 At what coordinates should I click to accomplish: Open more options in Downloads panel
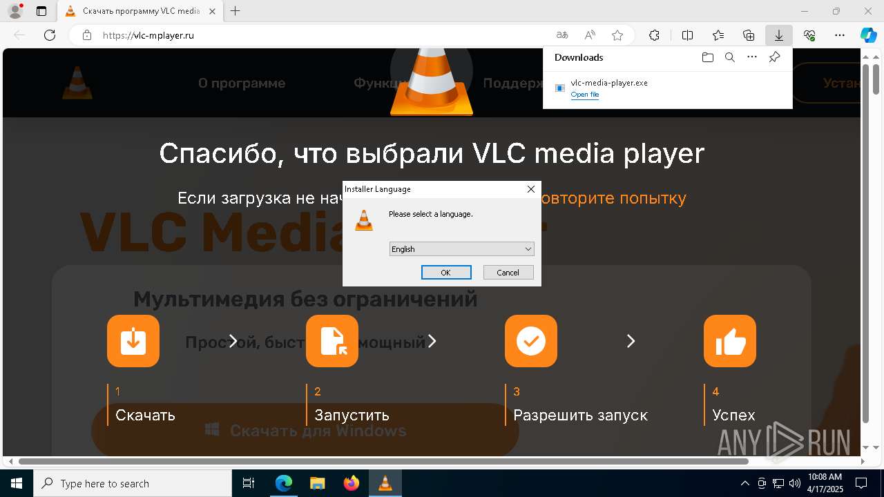pyautogui.click(x=752, y=57)
